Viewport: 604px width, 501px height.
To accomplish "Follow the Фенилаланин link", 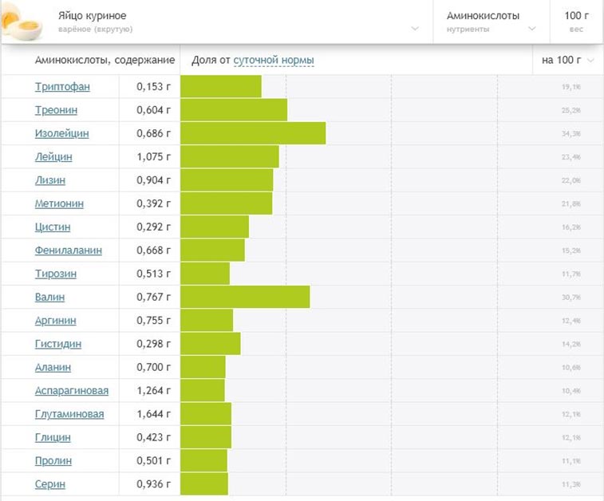I will pyautogui.click(x=69, y=250).
